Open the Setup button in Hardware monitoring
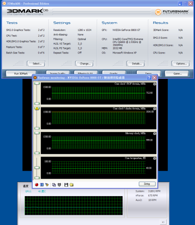The image size is (195, 225). click(147, 184)
